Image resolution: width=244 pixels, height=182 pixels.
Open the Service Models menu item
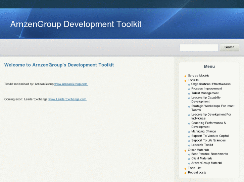point(198,76)
